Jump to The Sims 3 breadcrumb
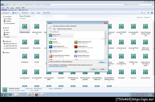 tap(38, 5)
